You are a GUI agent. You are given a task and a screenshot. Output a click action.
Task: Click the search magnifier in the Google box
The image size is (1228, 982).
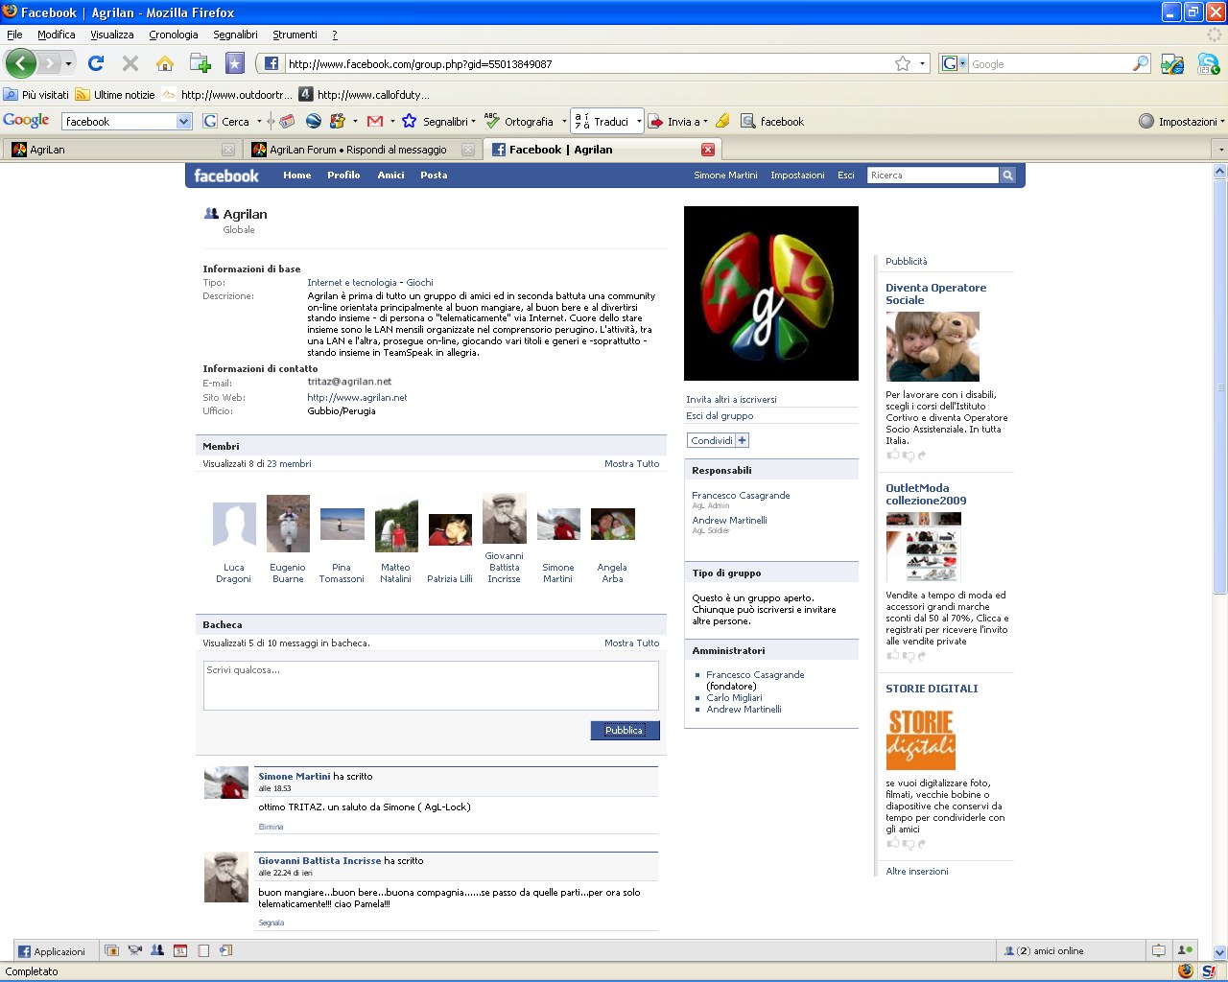click(x=1141, y=63)
